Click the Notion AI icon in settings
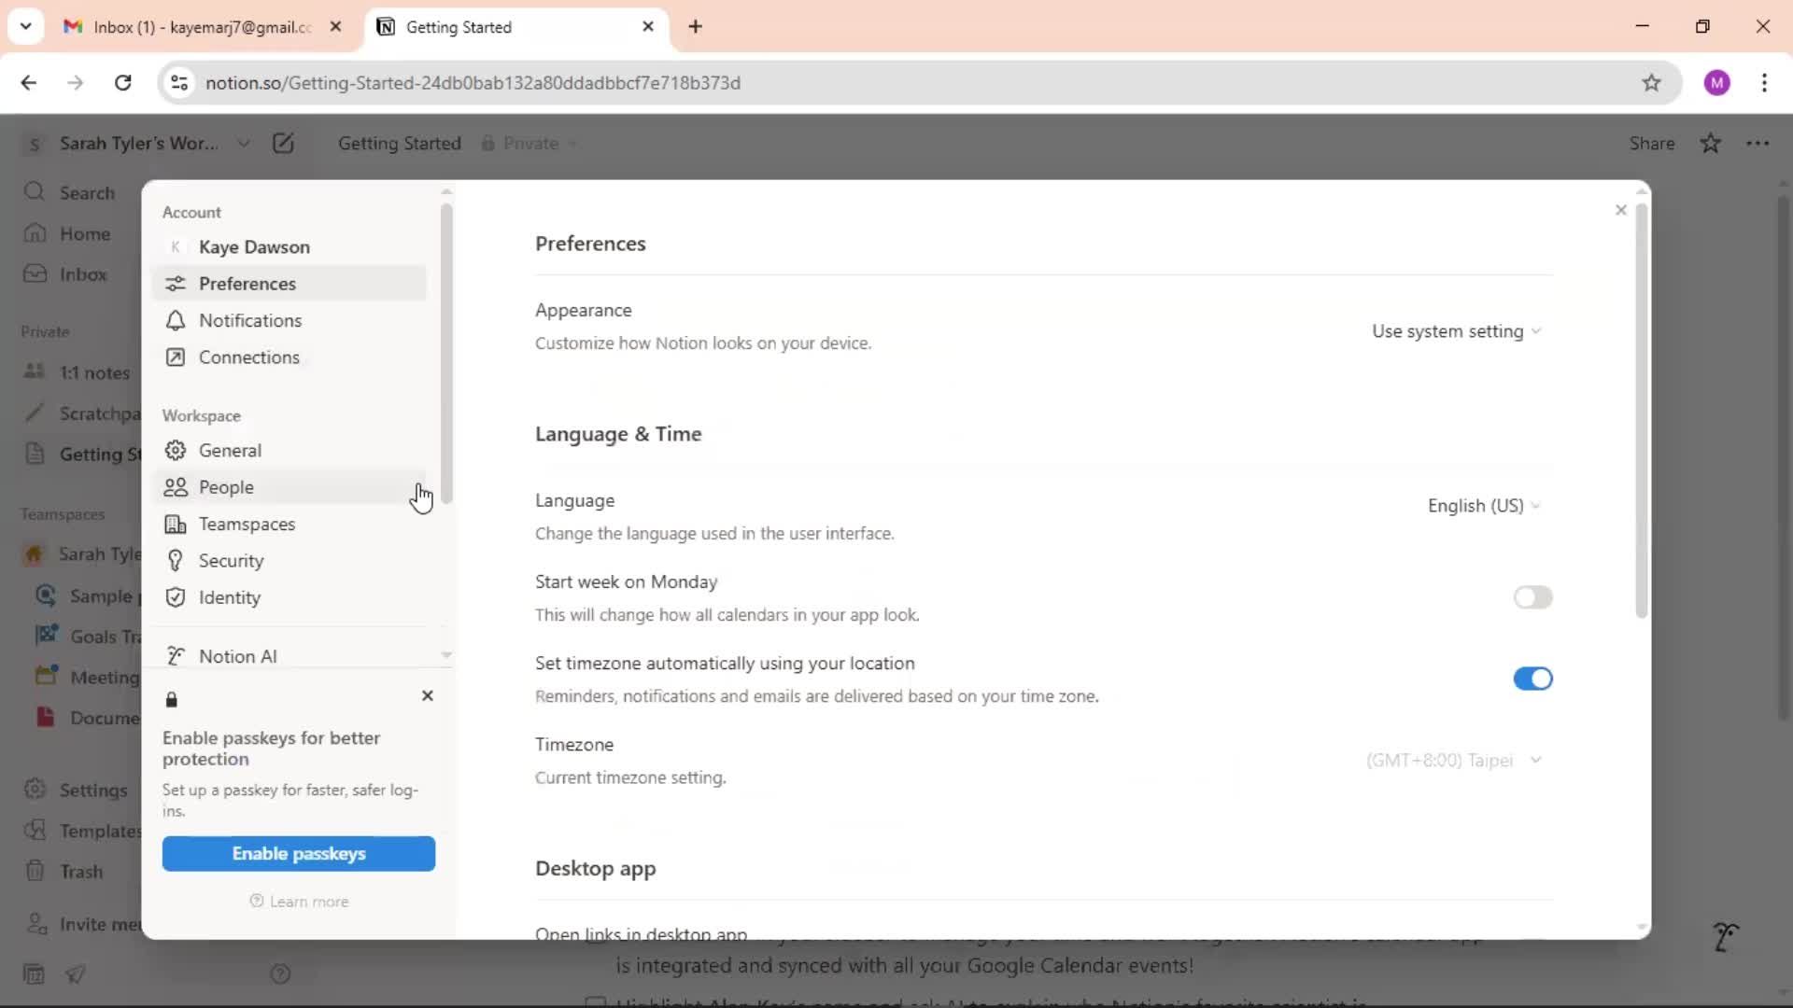1793x1008 pixels. click(175, 656)
